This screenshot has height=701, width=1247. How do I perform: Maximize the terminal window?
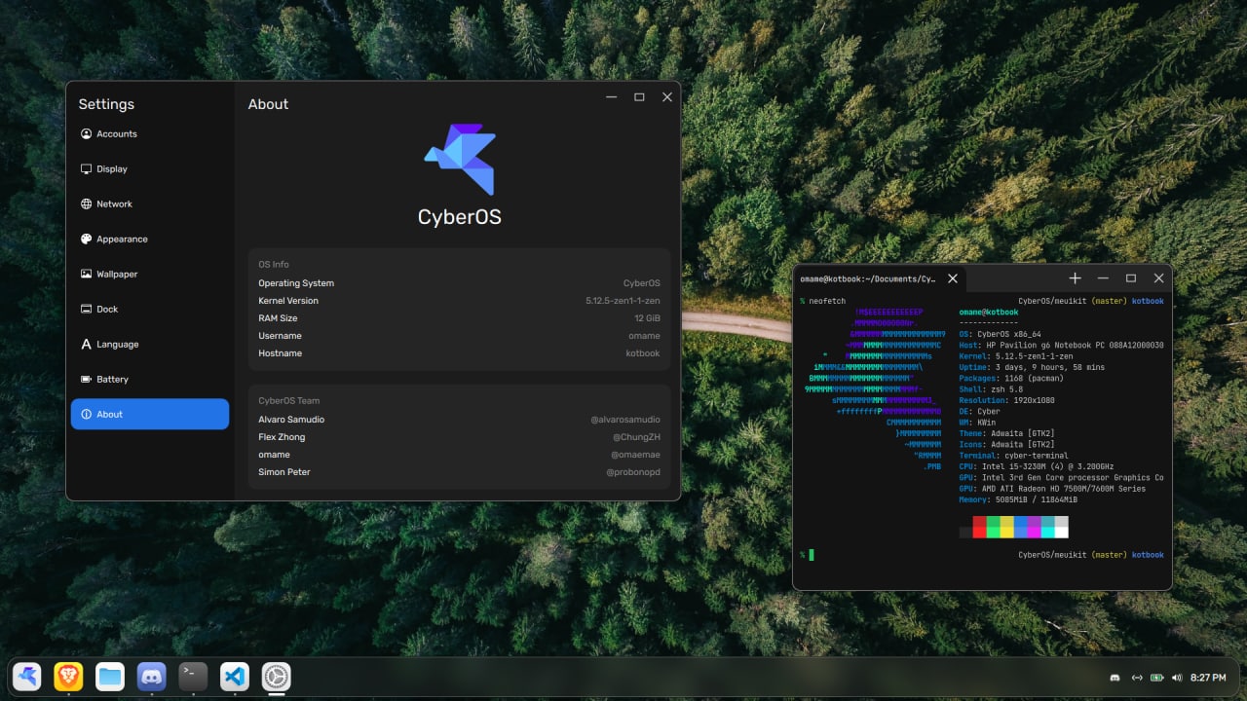click(1131, 278)
